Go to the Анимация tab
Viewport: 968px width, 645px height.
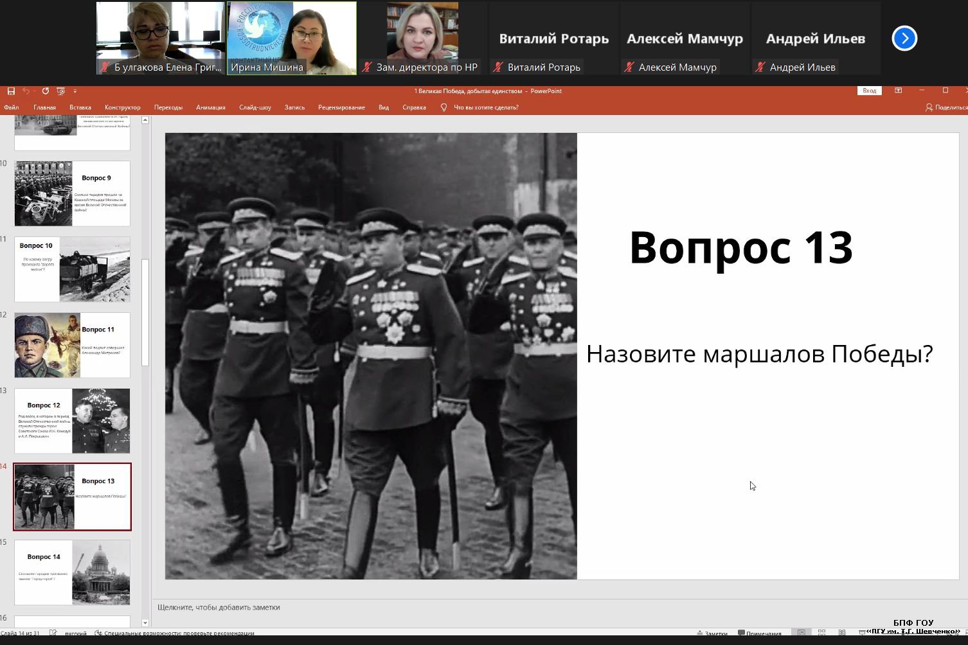point(211,107)
